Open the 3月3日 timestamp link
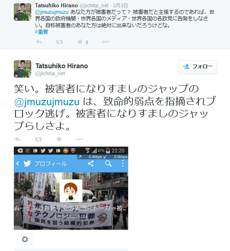Viewport: 230px width, 251px height. click(120, 6)
